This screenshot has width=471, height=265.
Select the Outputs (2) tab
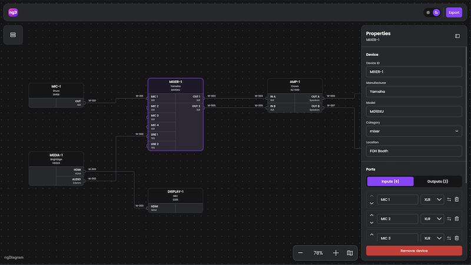(437, 181)
